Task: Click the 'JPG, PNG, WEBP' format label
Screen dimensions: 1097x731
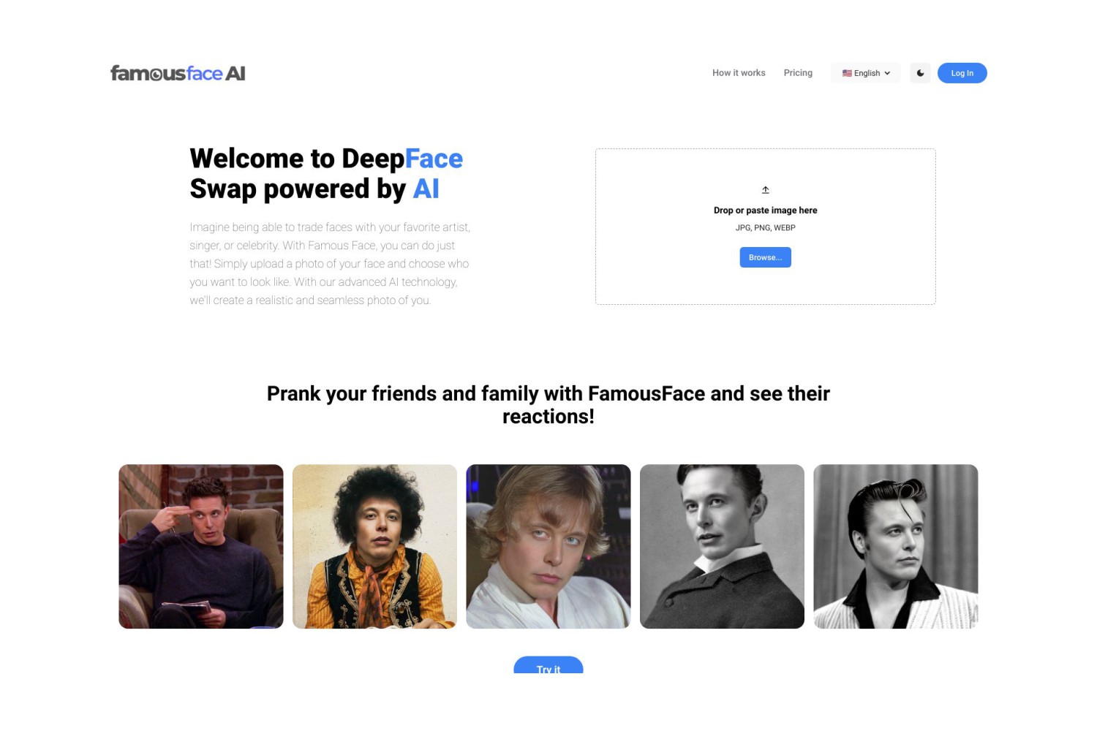Action: [766, 228]
